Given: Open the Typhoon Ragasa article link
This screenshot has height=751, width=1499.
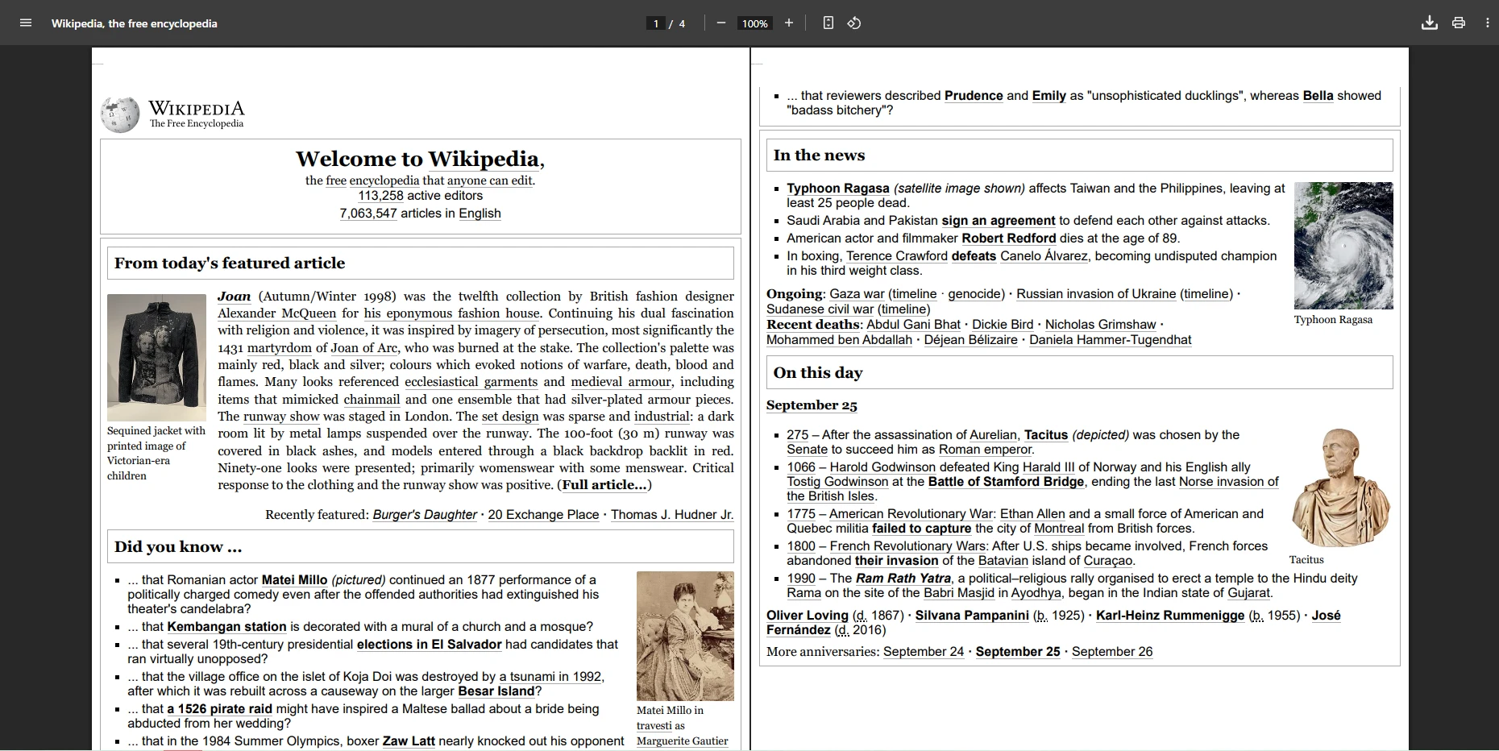Looking at the screenshot, I should (x=837, y=189).
